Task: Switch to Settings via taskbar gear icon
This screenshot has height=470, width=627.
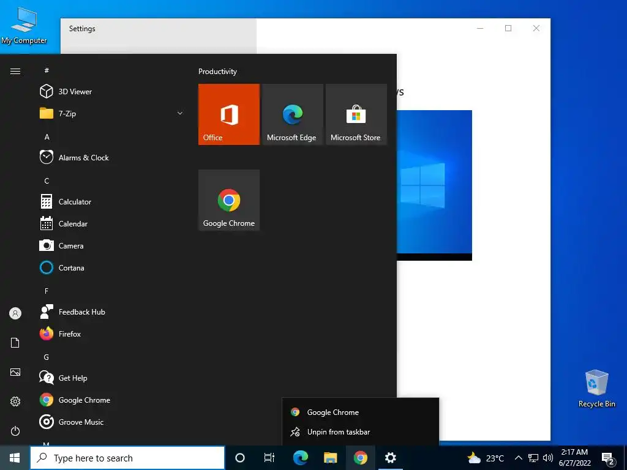Action: coord(390,458)
